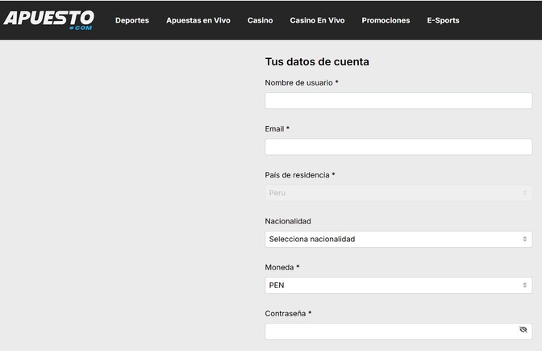This screenshot has width=542, height=351.
Task: Click into the Email input box
Action: click(x=398, y=147)
